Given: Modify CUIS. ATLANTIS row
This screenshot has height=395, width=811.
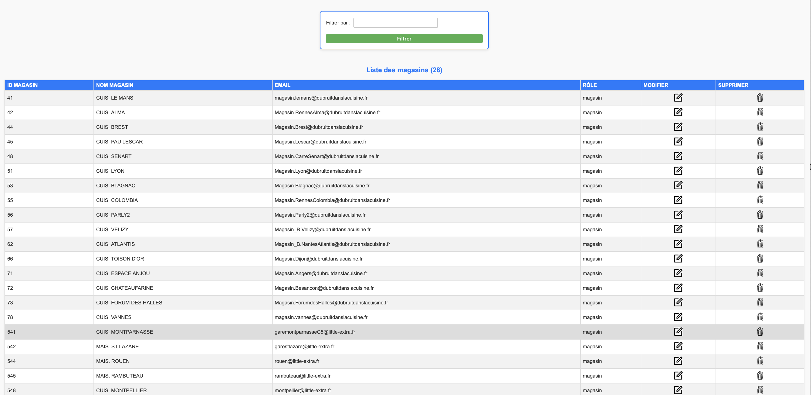Looking at the screenshot, I should (x=678, y=244).
